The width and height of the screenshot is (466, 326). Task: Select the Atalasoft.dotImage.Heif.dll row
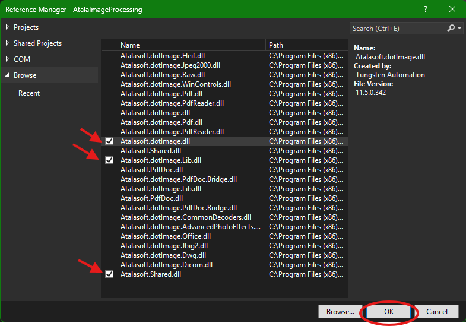point(161,56)
